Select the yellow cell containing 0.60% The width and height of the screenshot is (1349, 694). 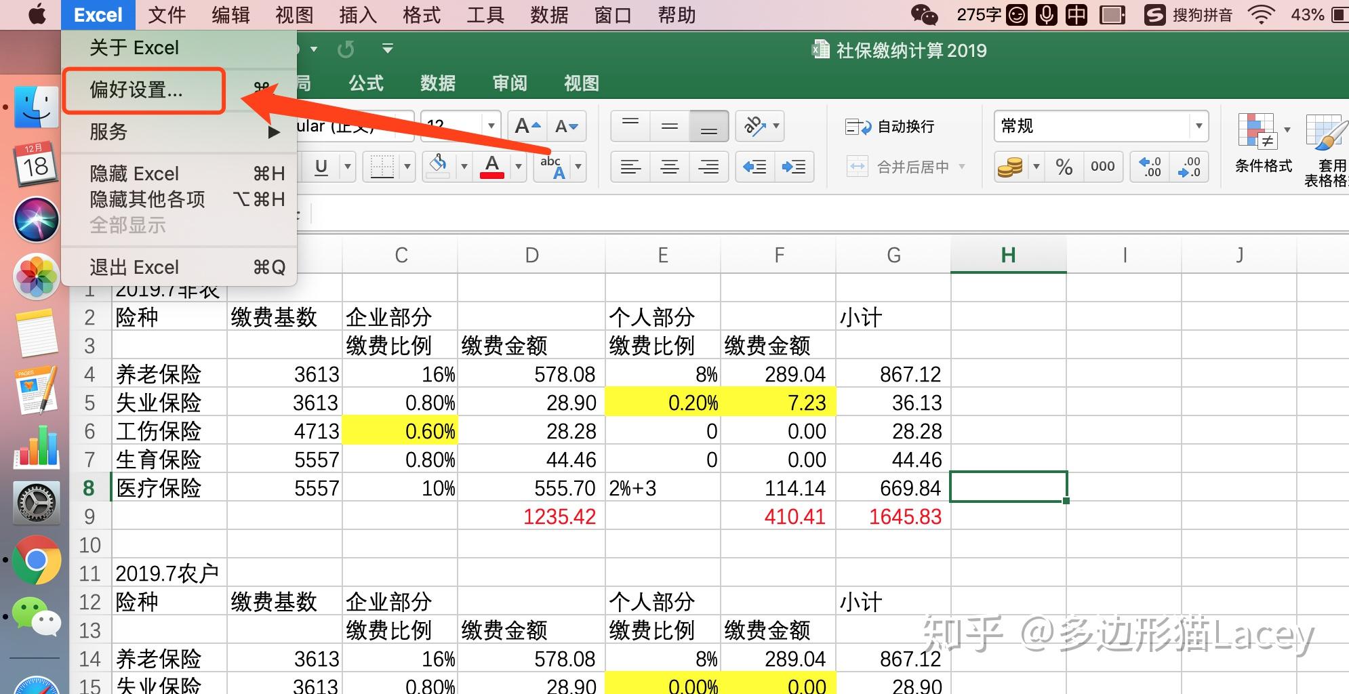tap(400, 431)
